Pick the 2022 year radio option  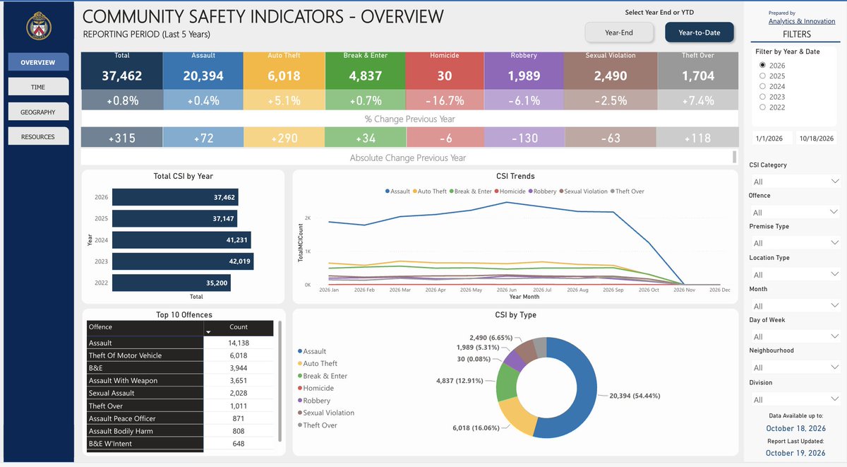coord(762,107)
